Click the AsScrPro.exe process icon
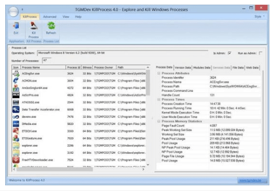The height and width of the screenshot is (191, 273). (16, 95)
